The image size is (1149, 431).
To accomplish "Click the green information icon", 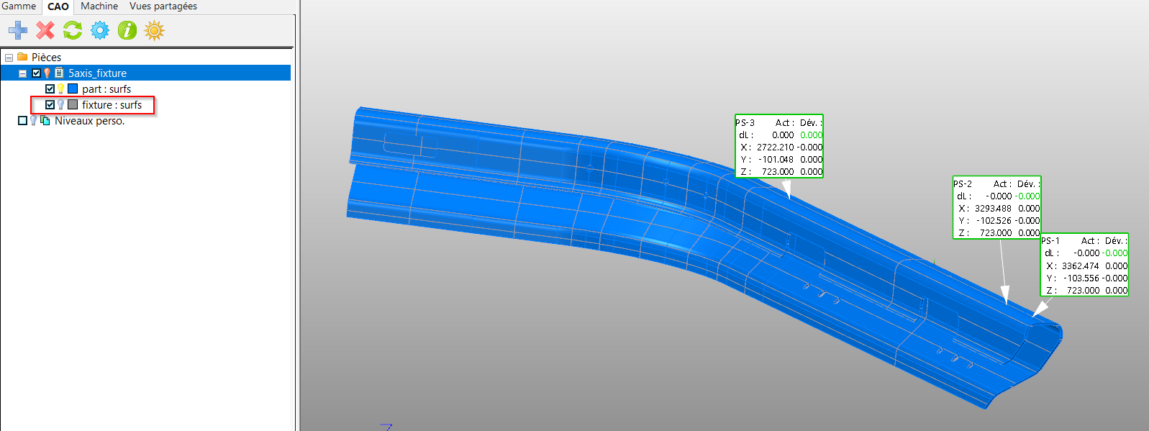I will (127, 30).
